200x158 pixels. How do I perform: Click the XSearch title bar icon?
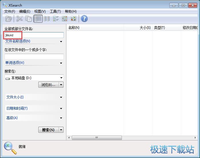5,5
